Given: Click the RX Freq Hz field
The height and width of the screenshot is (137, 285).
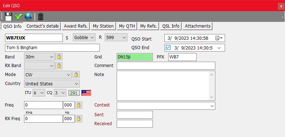Looking at the screenshot, I should click(69, 119).
